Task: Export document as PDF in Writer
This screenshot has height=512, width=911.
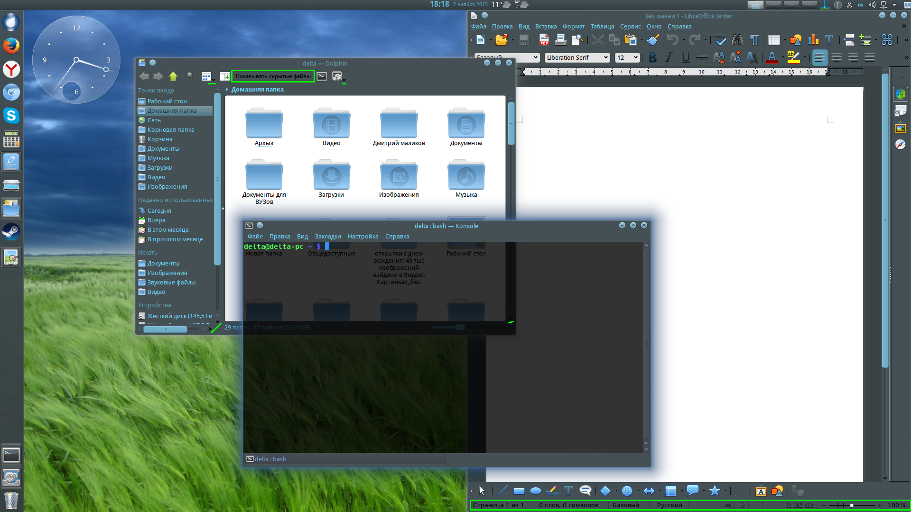Action: [544, 40]
